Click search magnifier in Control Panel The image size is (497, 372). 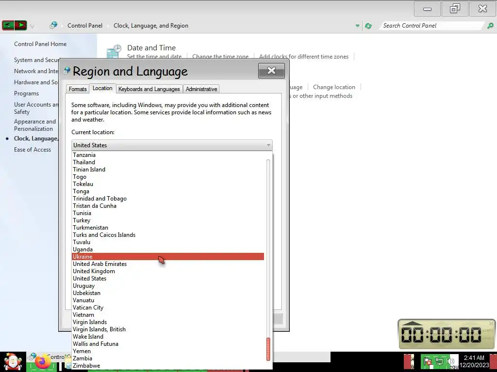[x=490, y=26]
